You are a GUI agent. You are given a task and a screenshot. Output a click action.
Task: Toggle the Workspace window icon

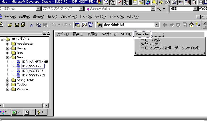[77, 25]
